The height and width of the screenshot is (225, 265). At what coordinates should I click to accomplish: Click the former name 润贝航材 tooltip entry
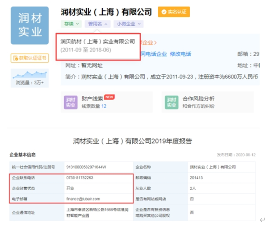point(97,42)
